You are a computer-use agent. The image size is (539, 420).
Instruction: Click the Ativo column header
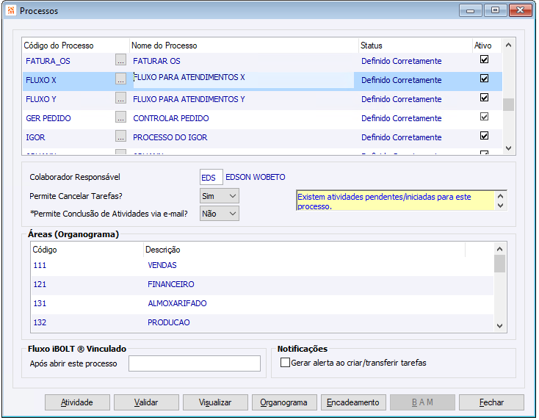click(486, 46)
